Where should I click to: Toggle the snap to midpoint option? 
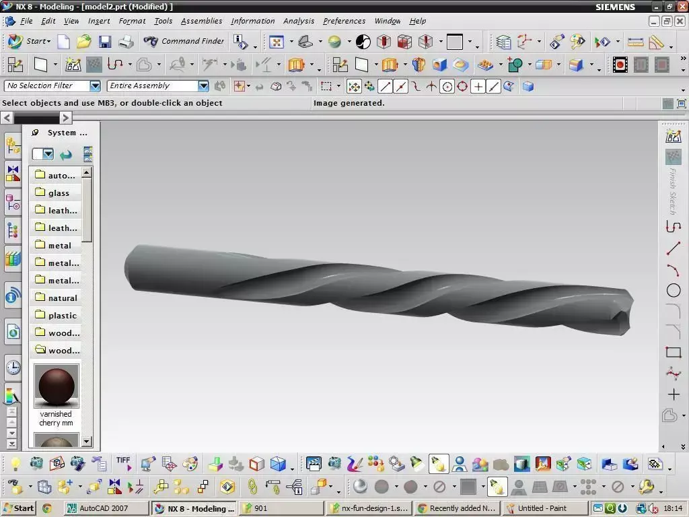[x=400, y=87]
